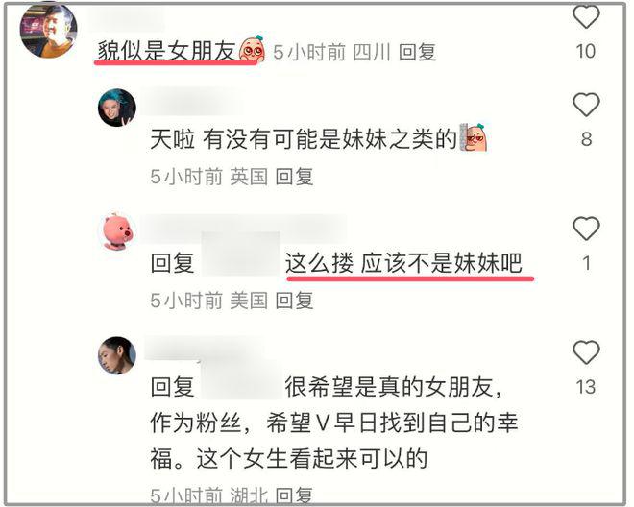Select the underlined text 这么搂 应该不是妹妹吧
Screen dimensions: 634x507
tap(403, 263)
